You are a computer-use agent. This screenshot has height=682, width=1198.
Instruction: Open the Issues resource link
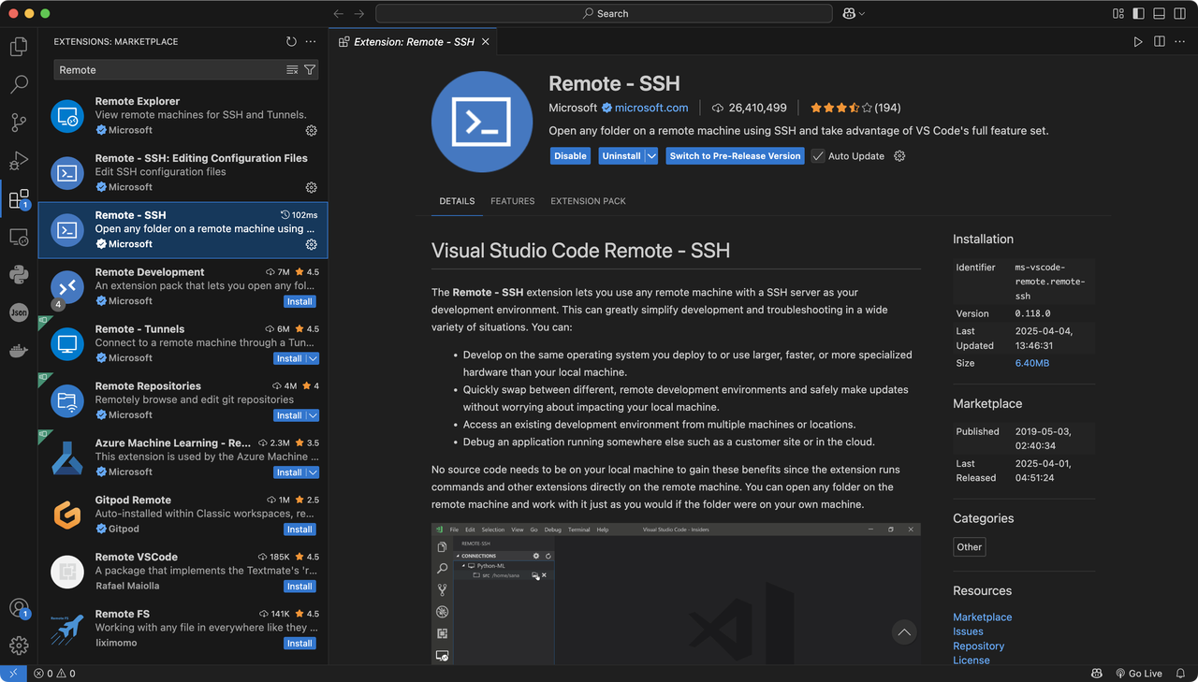click(x=968, y=631)
